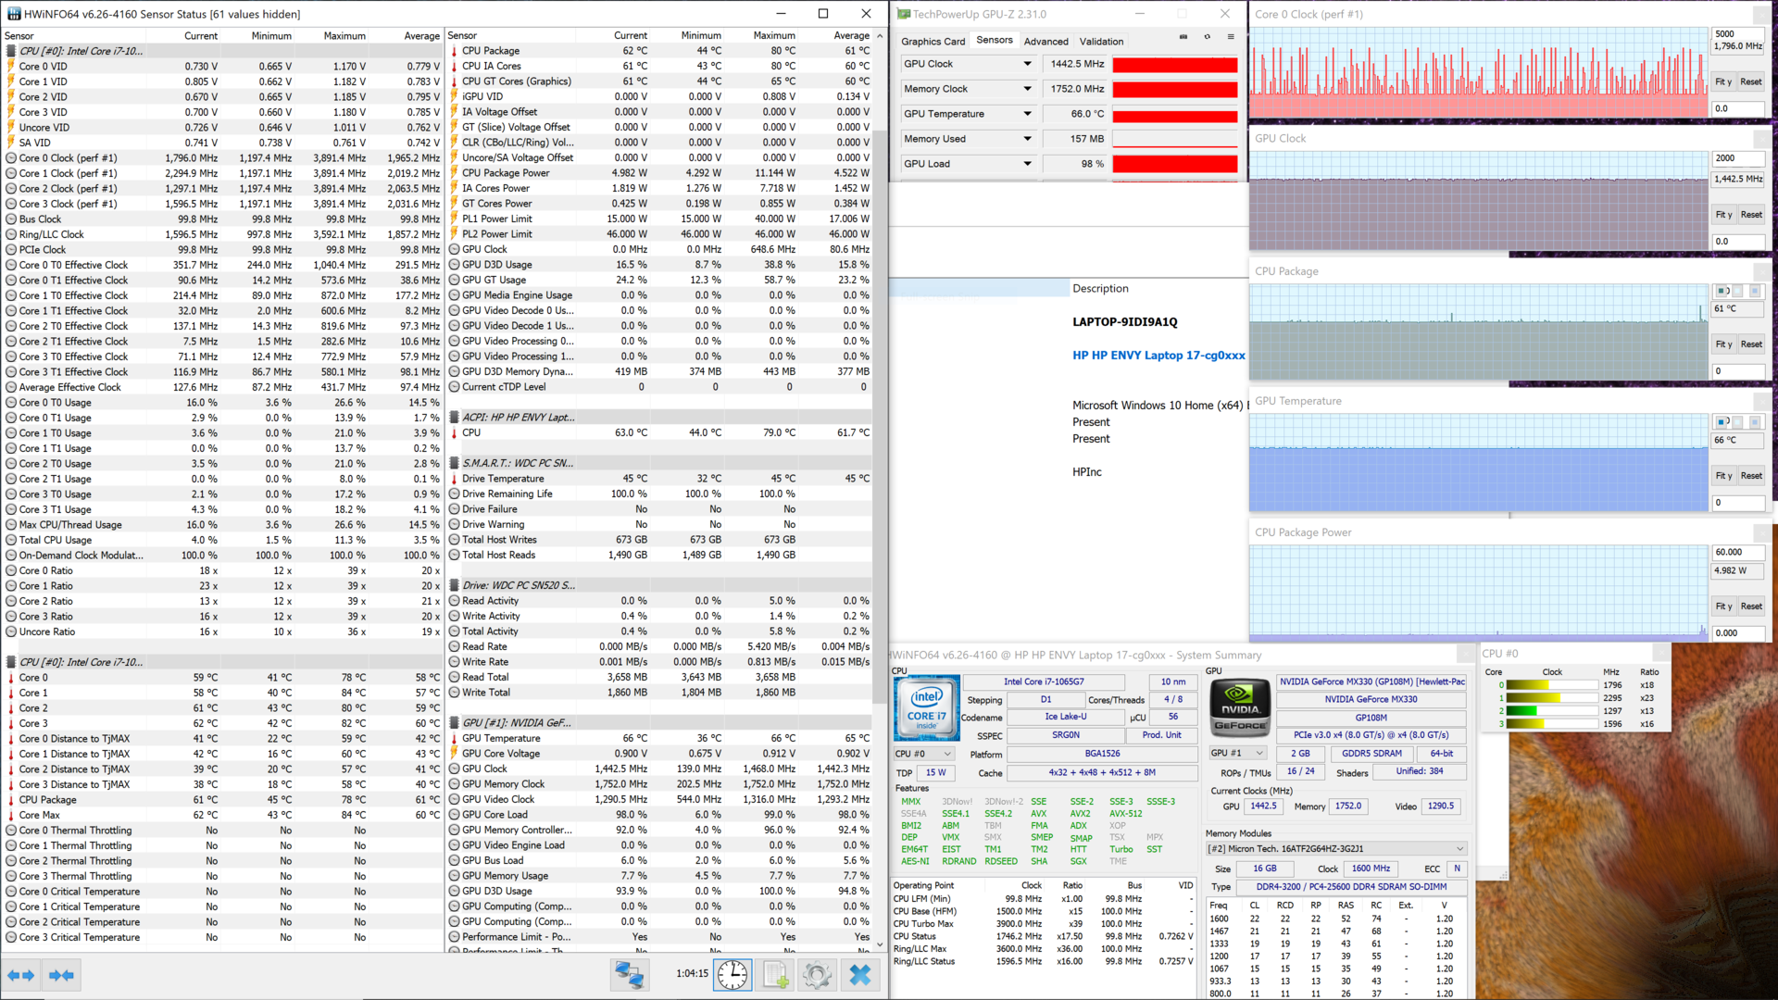The height and width of the screenshot is (1000, 1778).
Task: Switch to the Advanced tab
Action: [x=1046, y=42]
